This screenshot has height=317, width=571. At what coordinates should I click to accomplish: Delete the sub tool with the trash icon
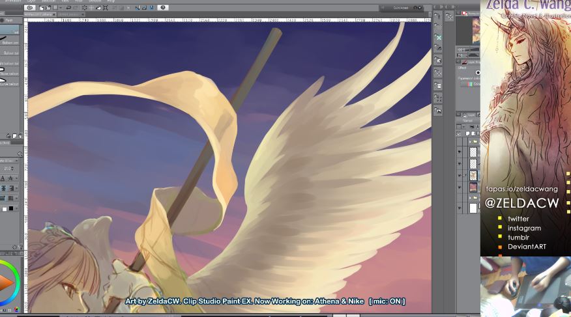coord(20,135)
